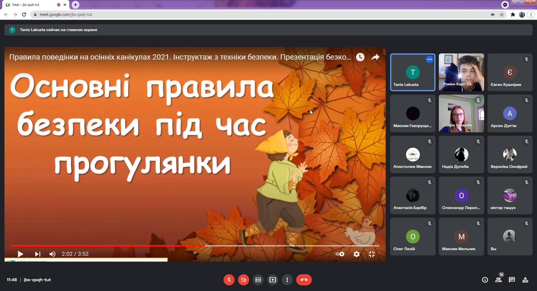This screenshot has height=291, width=537.
Task: Click Максим Говорущенко black avatar
Action: click(413, 113)
